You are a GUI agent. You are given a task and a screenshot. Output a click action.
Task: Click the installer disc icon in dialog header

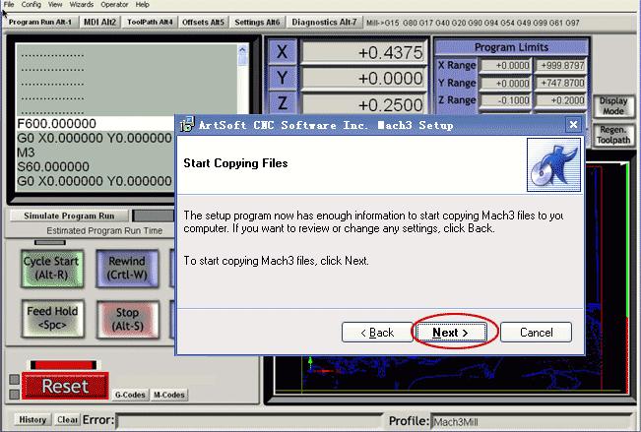click(553, 165)
